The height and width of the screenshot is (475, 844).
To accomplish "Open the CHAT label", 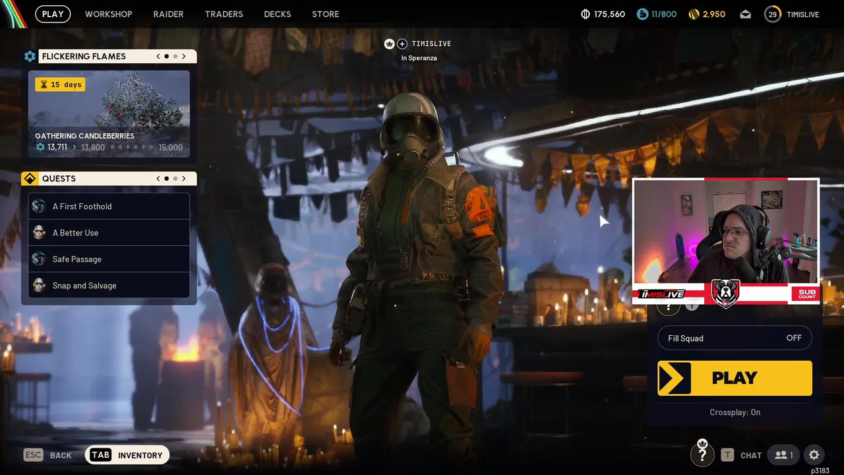I will point(751,455).
